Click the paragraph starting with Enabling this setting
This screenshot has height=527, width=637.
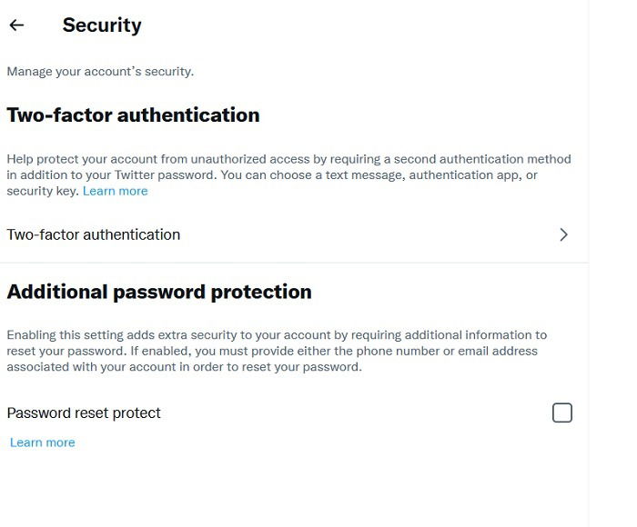coord(277,351)
